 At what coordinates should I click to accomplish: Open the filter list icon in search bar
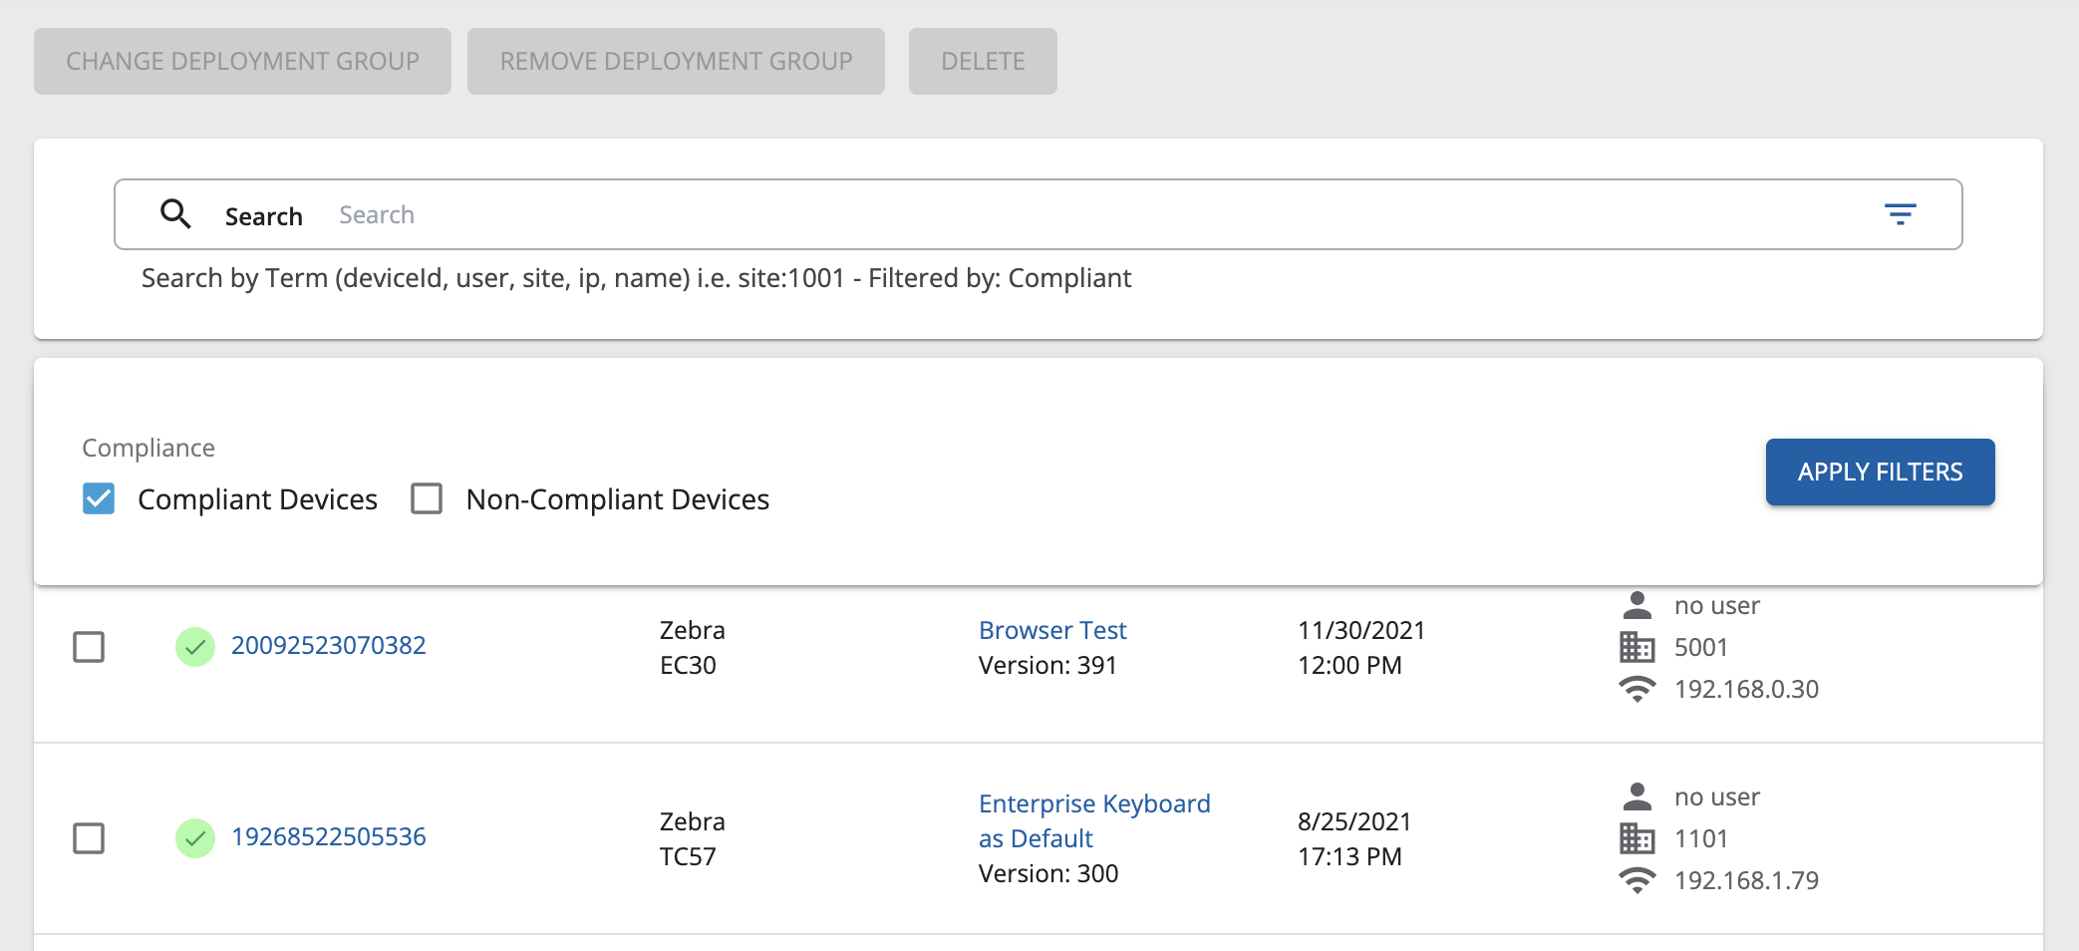[x=1900, y=214]
